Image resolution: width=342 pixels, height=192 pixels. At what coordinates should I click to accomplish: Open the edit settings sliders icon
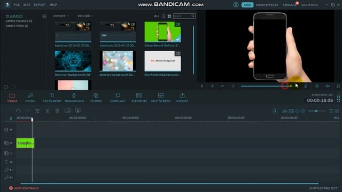click(37, 111)
